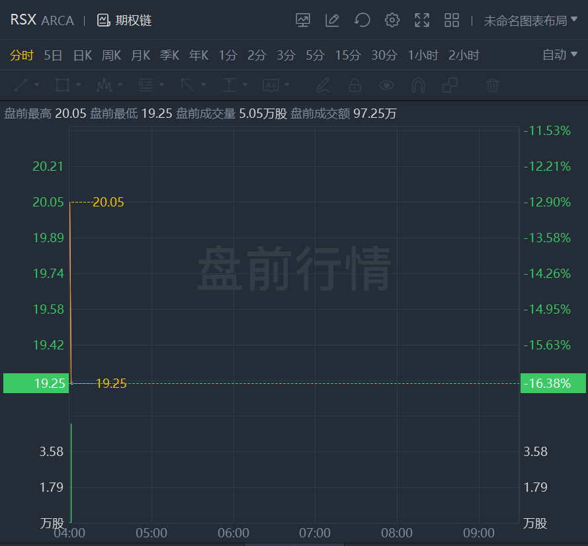This screenshot has height=546, width=588.
Task: Select the arrow marker tool
Action: click(187, 85)
